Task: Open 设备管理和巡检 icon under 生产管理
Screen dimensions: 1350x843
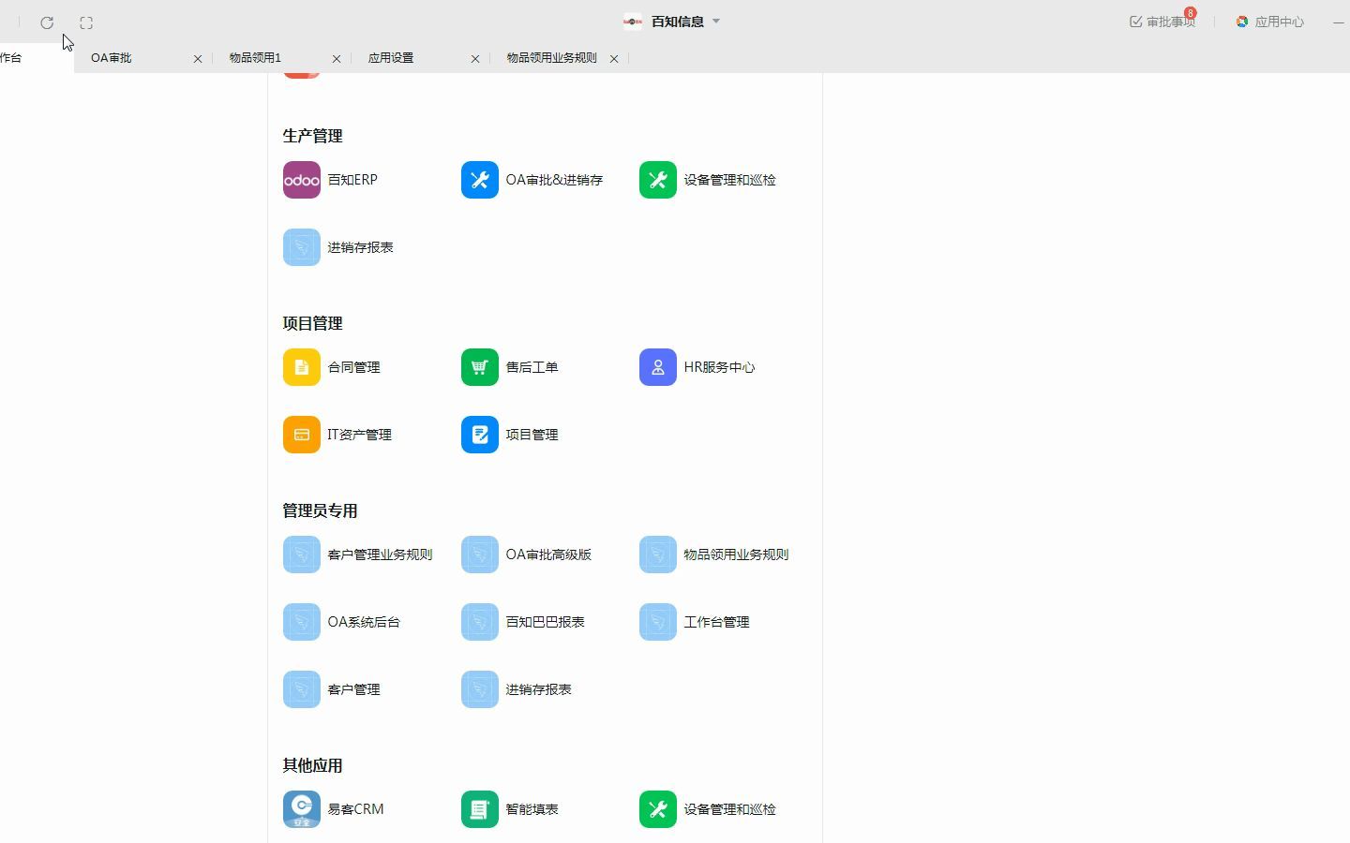Action: [x=658, y=180]
